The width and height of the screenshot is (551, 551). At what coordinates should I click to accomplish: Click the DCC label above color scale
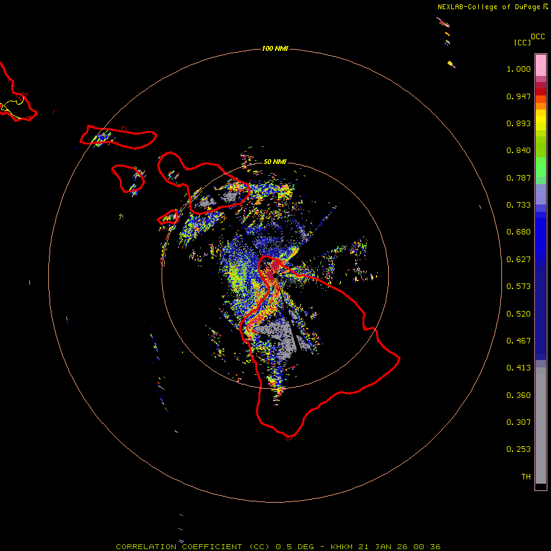(538, 37)
